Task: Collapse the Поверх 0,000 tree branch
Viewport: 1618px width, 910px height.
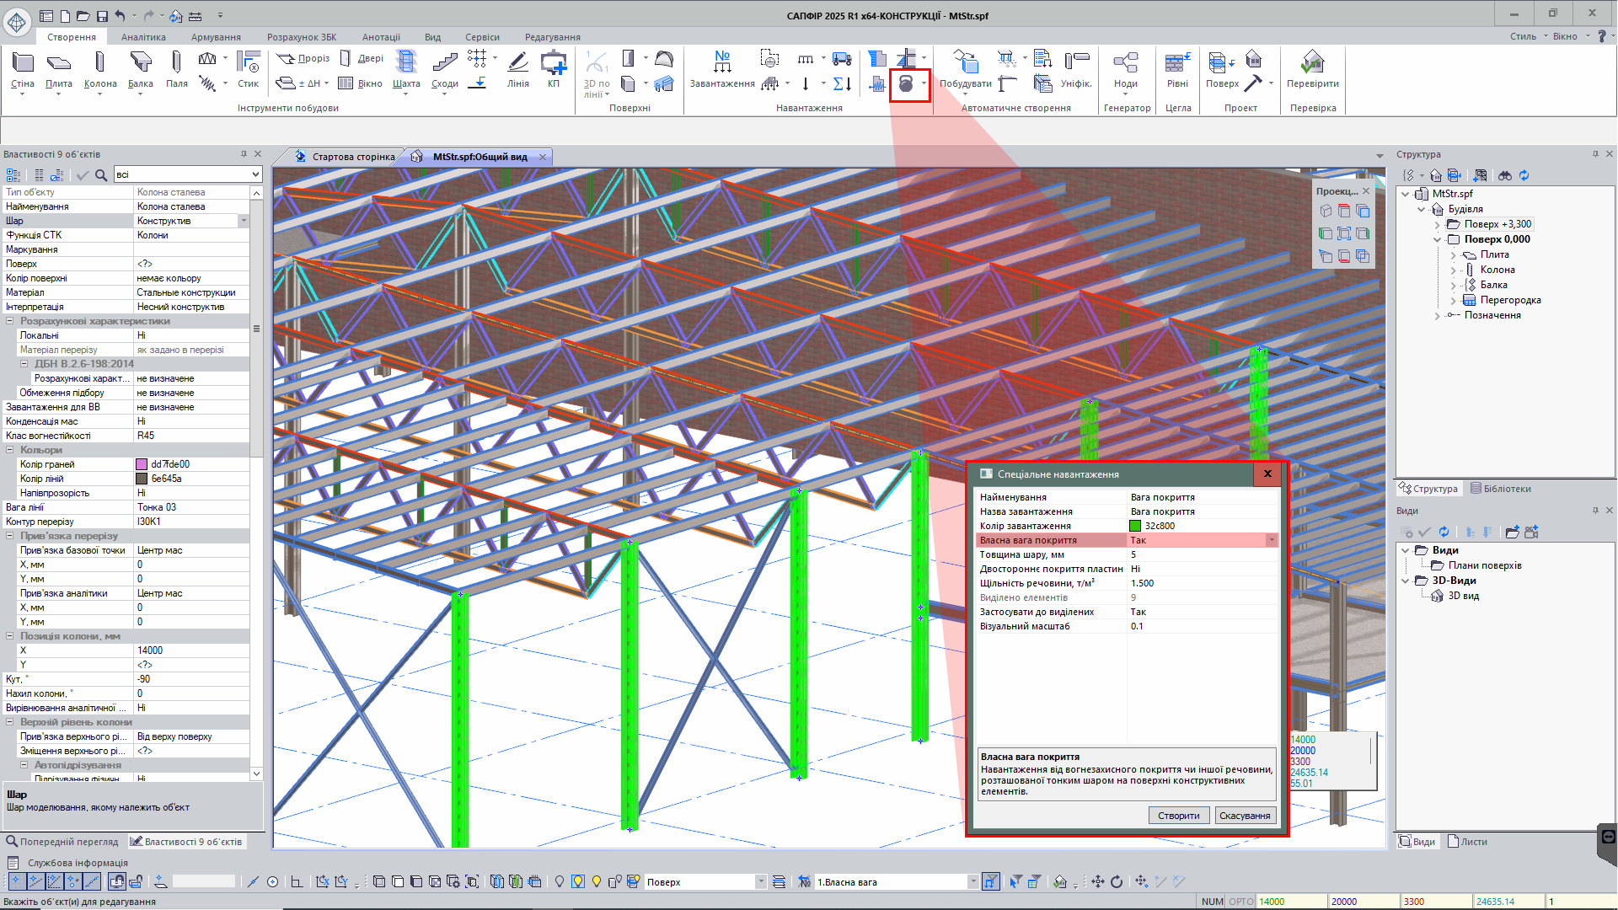Action: click(1438, 239)
